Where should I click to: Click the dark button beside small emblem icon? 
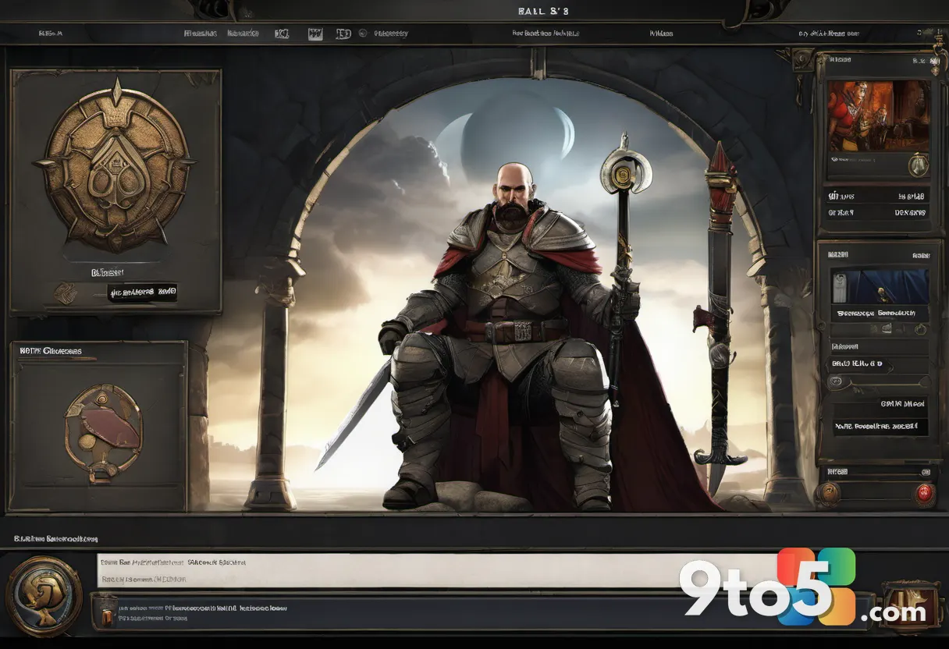[142, 293]
